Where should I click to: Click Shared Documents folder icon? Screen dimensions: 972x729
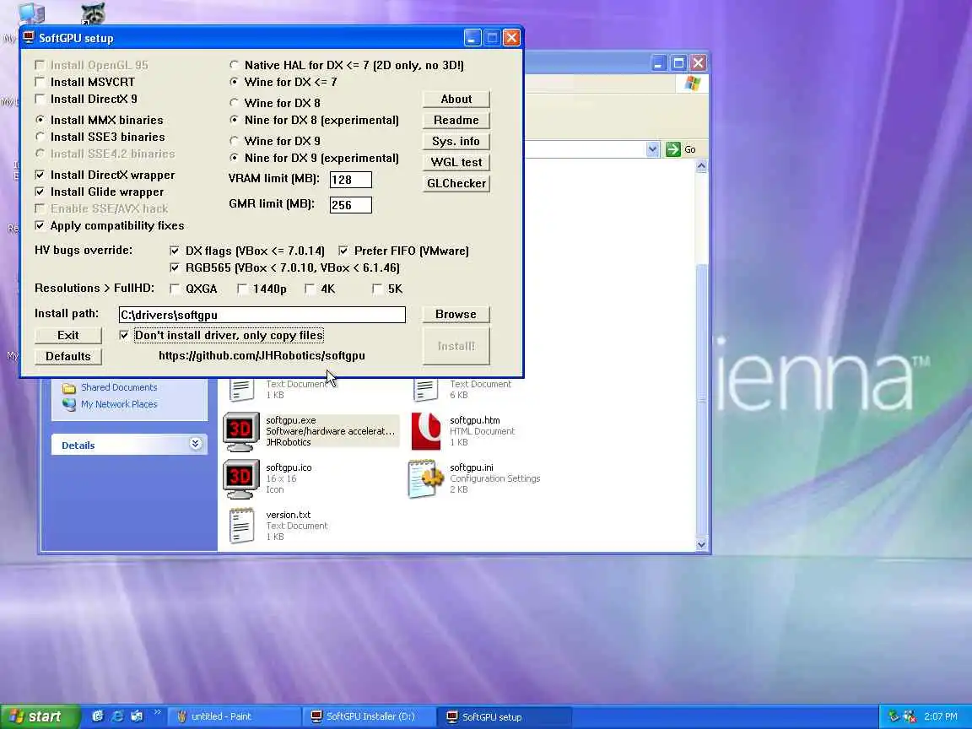coord(69,388)
